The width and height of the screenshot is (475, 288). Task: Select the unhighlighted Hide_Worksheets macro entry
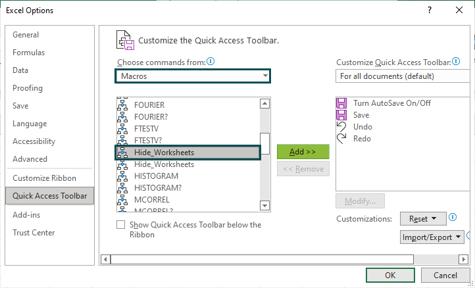click(188, 164)
